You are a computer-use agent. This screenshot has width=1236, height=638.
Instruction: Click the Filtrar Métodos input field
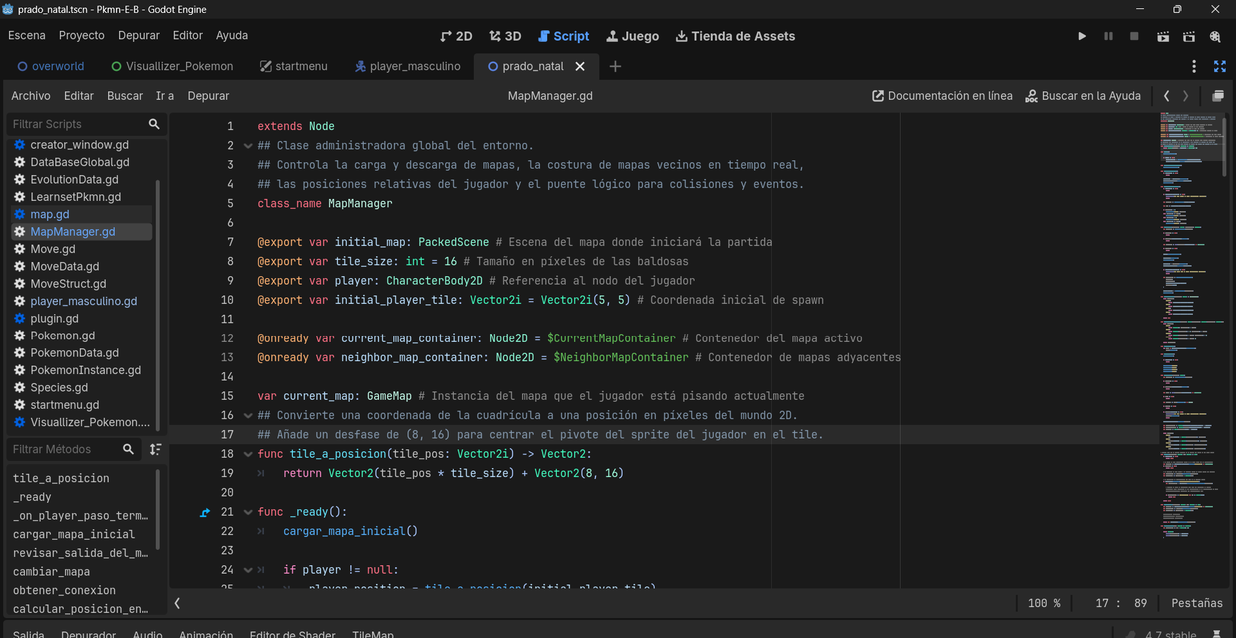[x=64, y=449]
